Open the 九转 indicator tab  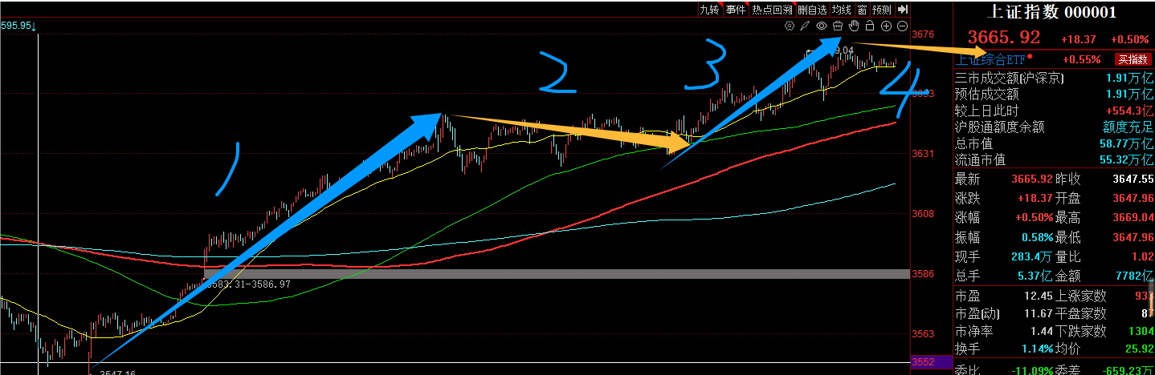tap(709, 10)
